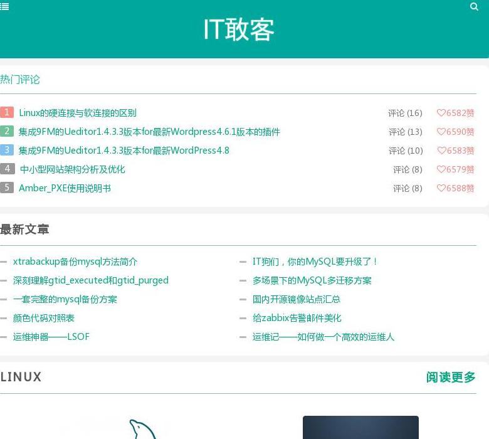The height and width of the screenshot is (439, 489).
Task: Like the article with 6588赞 heart
Action: click(455, 188)
